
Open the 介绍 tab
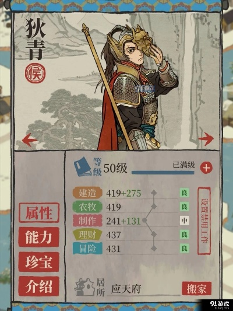tap(39, 286)
